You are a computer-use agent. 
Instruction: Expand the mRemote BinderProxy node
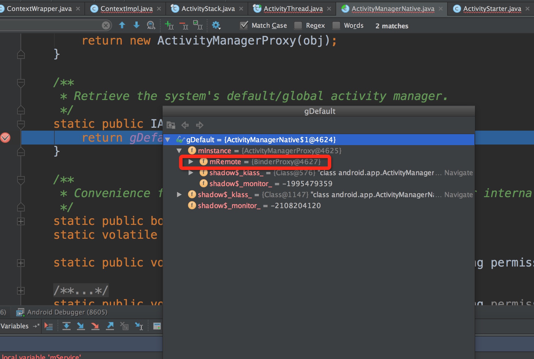[x=191, y=162]
